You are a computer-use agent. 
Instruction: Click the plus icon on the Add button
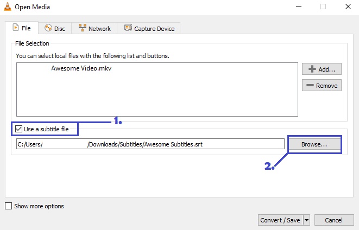point(312,69)
